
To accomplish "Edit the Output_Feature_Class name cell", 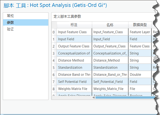I will [110, 46].
